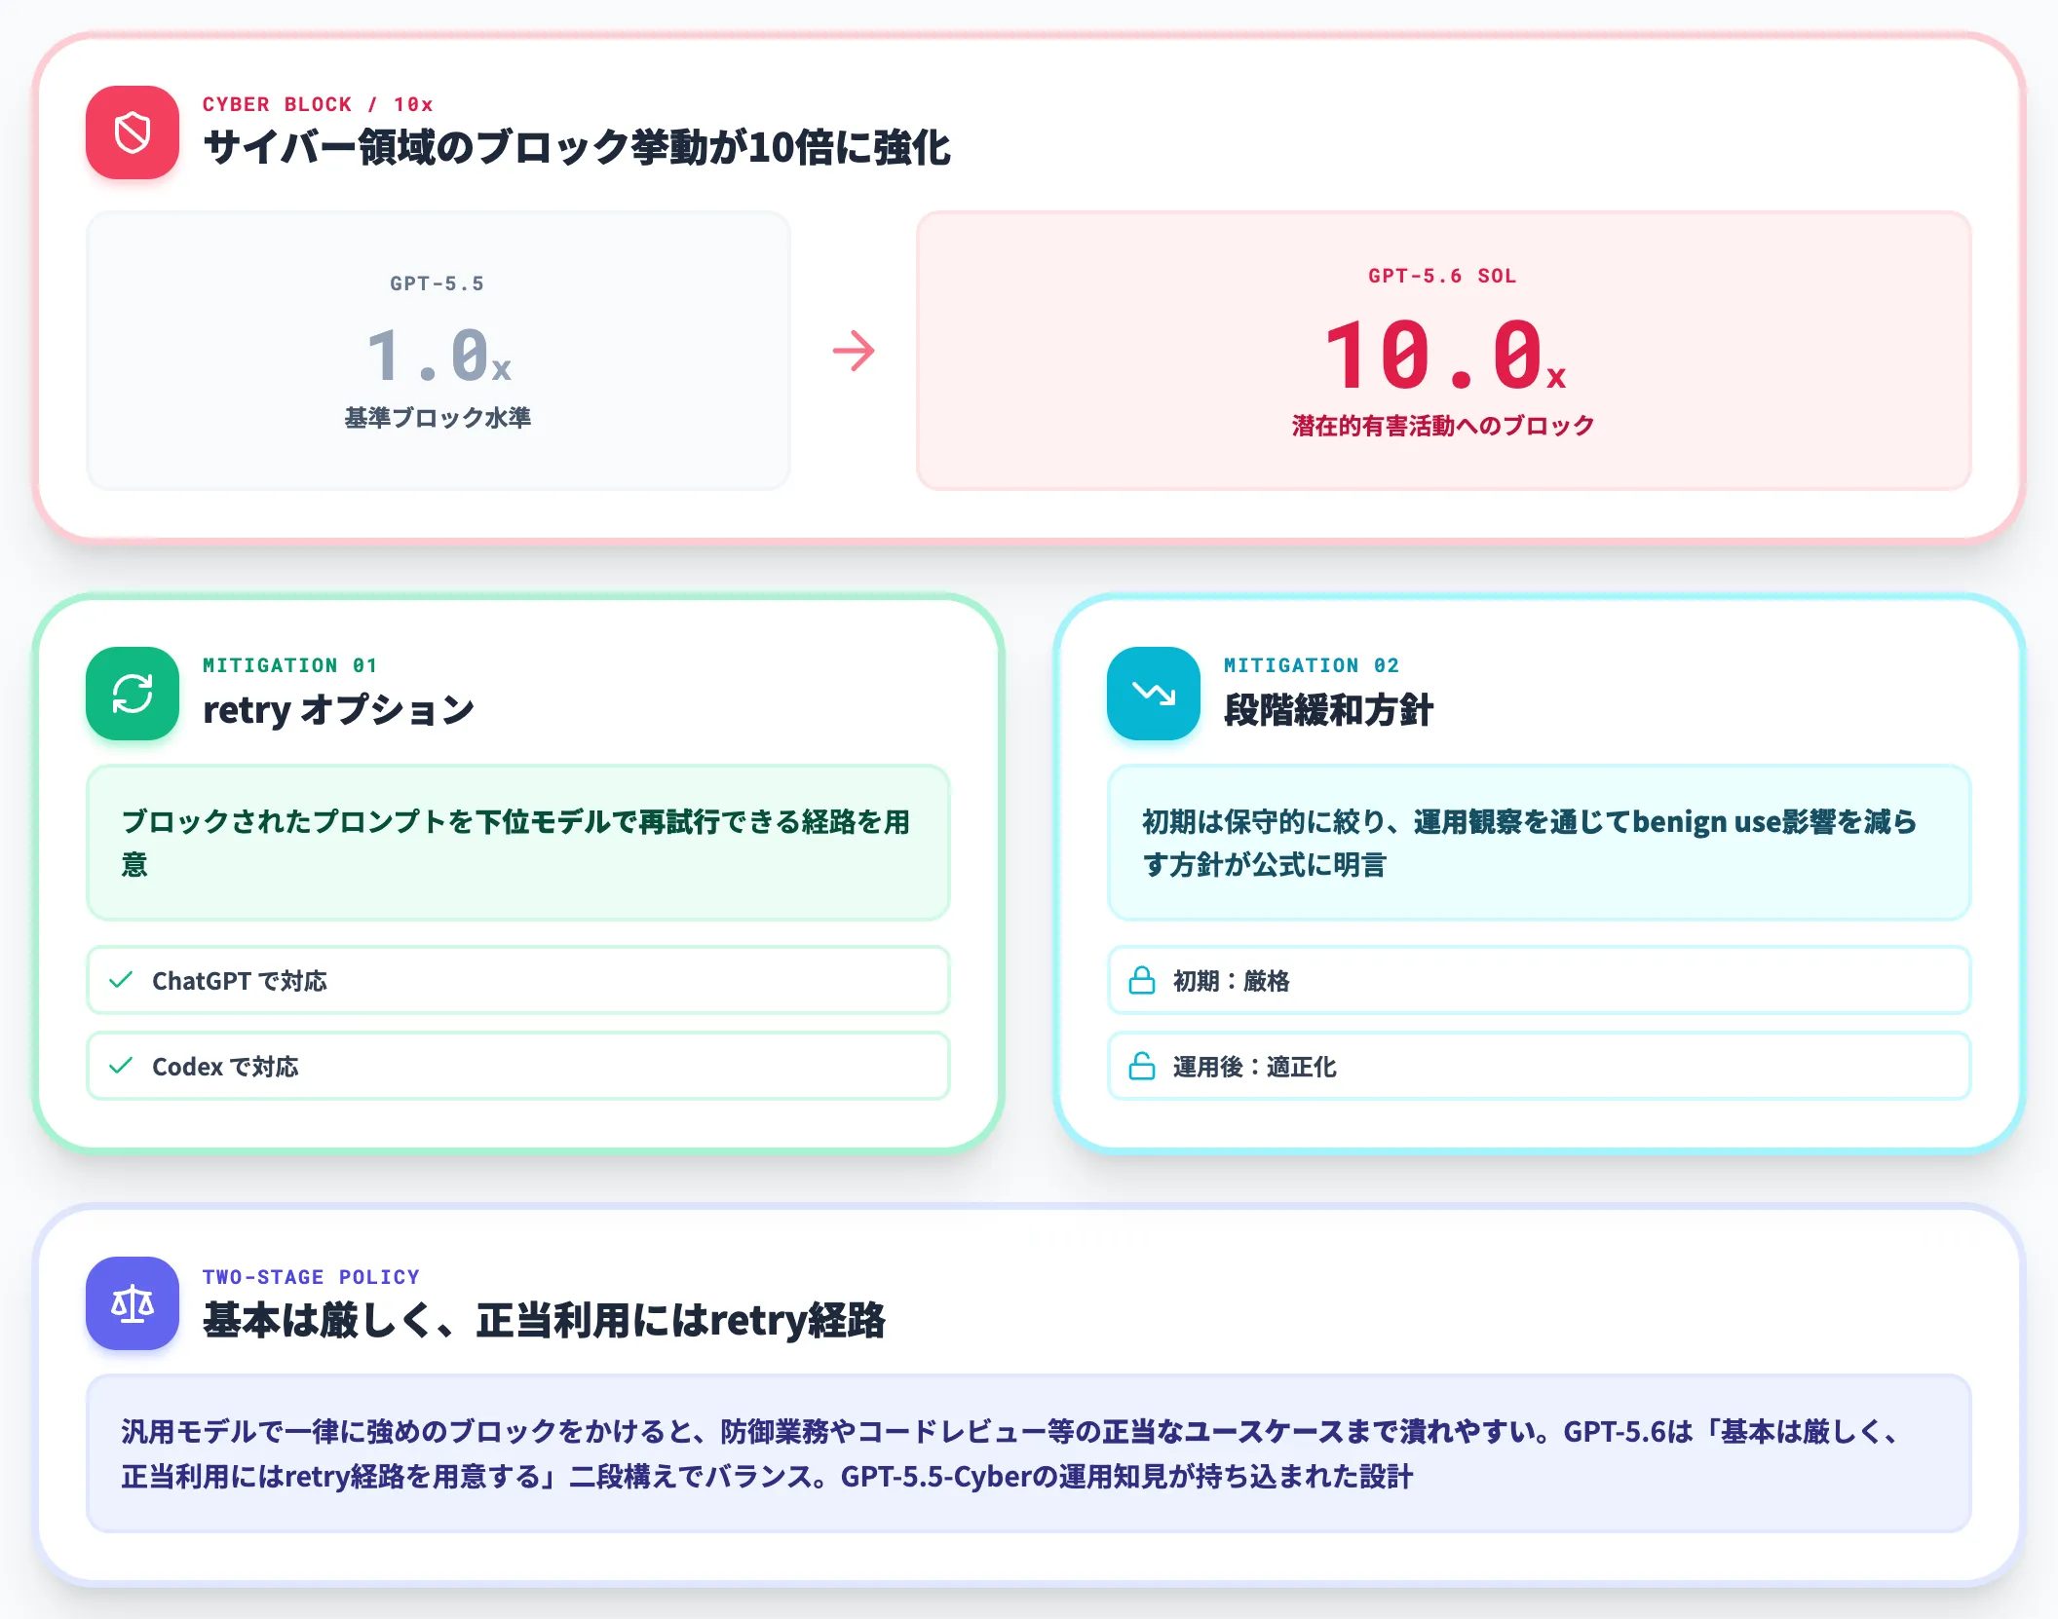
Task: Click the purple balance scale icon
Action: pyautogui.click(x=133, y=1303)
